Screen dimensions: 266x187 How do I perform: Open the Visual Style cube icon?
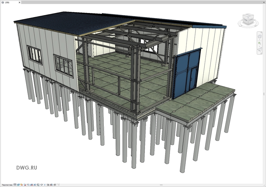[18, 185]
